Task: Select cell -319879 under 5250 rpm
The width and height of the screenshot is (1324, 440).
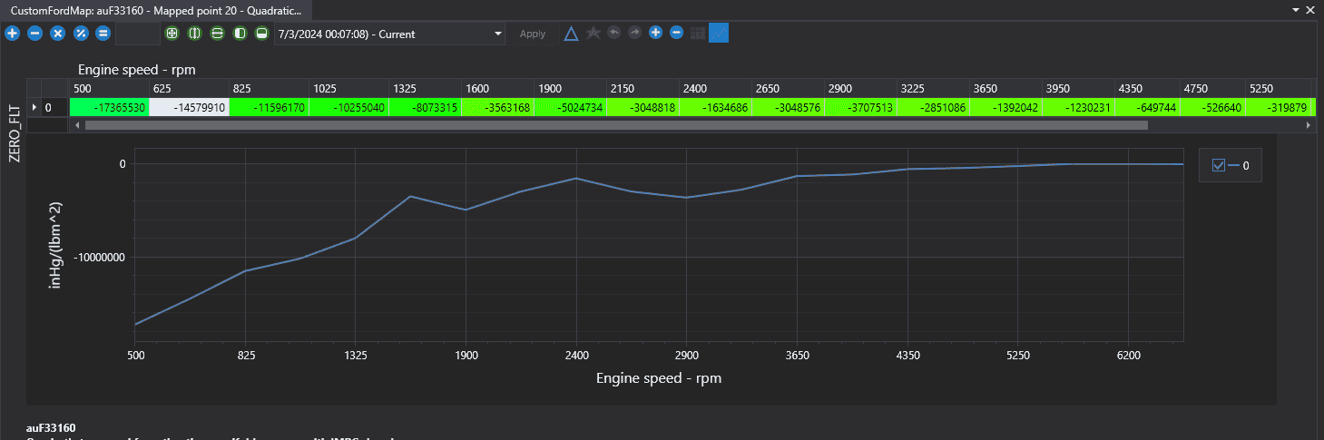Action: point(1278,107)
